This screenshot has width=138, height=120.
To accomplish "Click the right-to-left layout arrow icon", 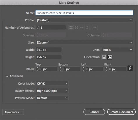I will (95, 28).
